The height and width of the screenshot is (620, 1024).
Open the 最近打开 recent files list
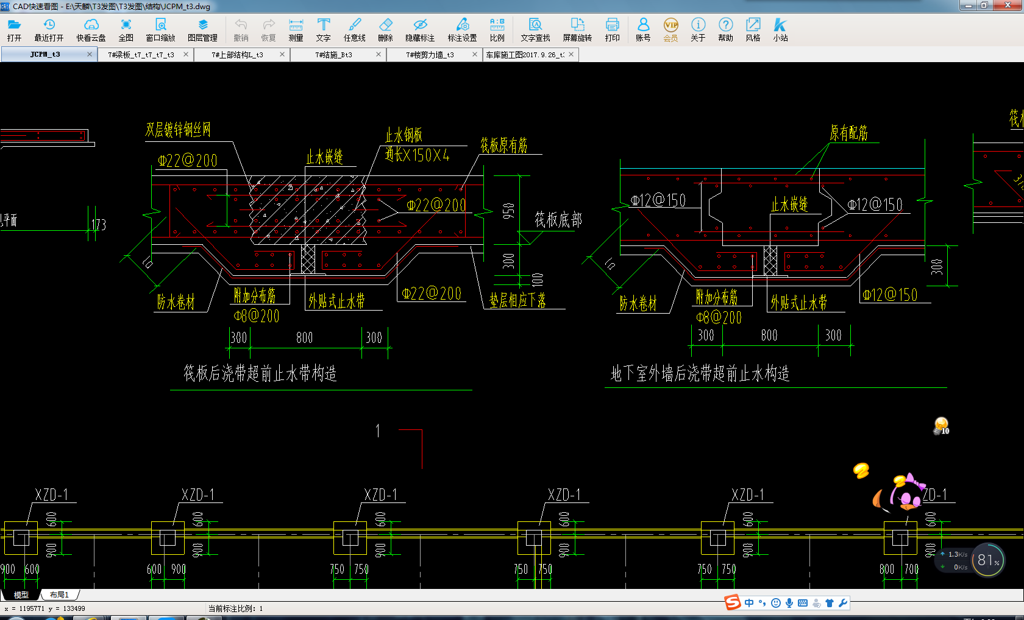(x=49, y=29)
